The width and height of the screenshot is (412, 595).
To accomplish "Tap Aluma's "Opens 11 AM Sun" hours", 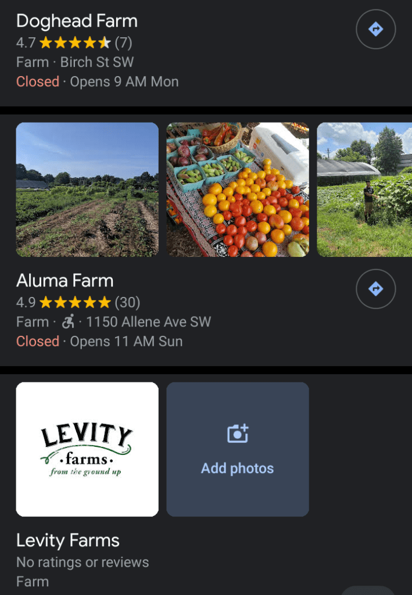I will click(126, 341).
